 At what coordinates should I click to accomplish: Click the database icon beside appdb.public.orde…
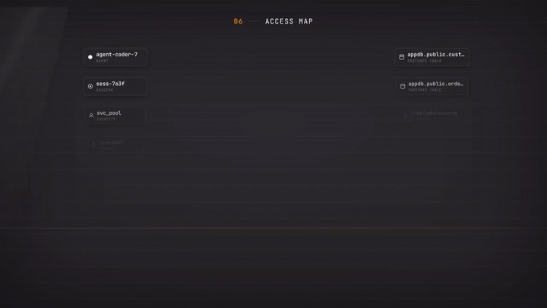403,86
